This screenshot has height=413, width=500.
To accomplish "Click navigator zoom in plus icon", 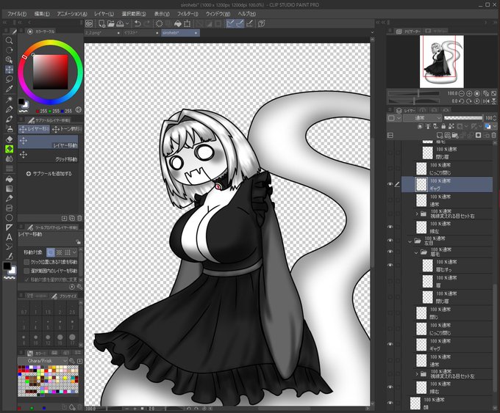I will (469, 94).
